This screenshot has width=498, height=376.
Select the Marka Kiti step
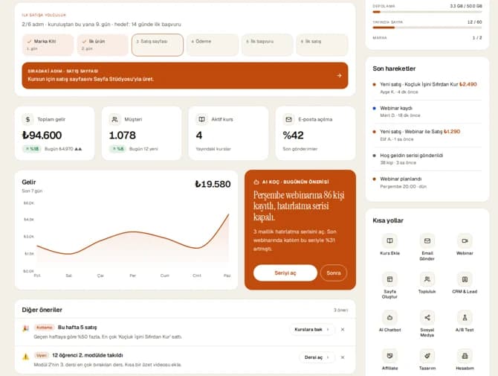coord(48,45)
